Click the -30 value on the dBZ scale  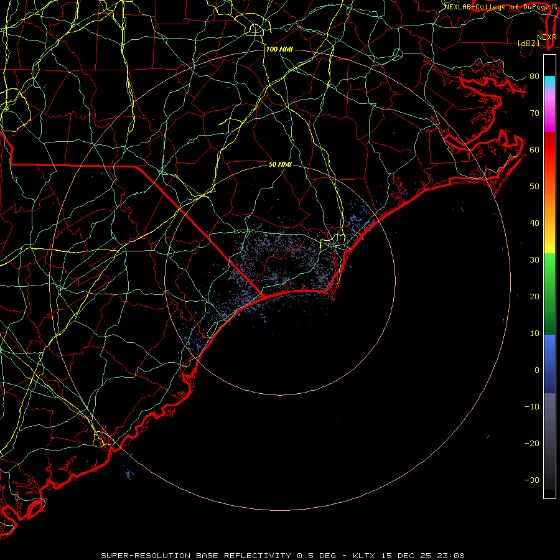click(532, 480)
